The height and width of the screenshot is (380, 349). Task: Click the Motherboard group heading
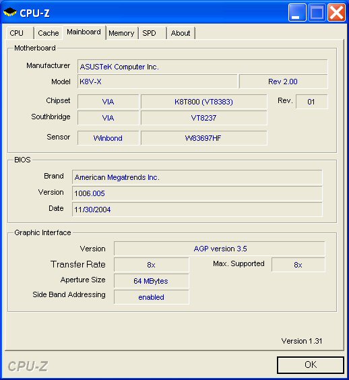(35, 48)
